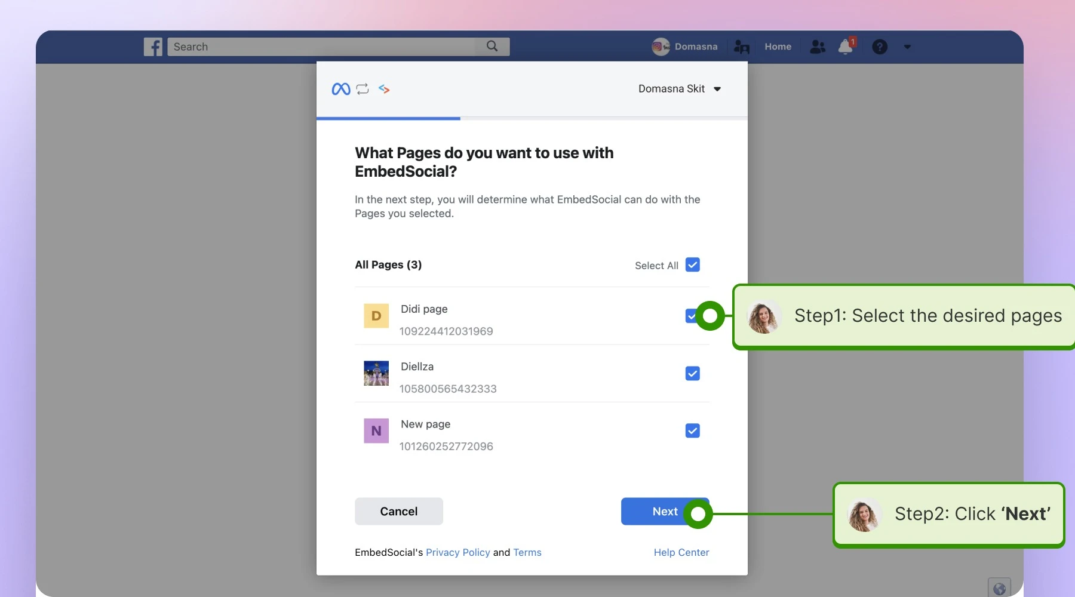
Task: Click the Diellza page thumbnail
Action: click(376, 373)
